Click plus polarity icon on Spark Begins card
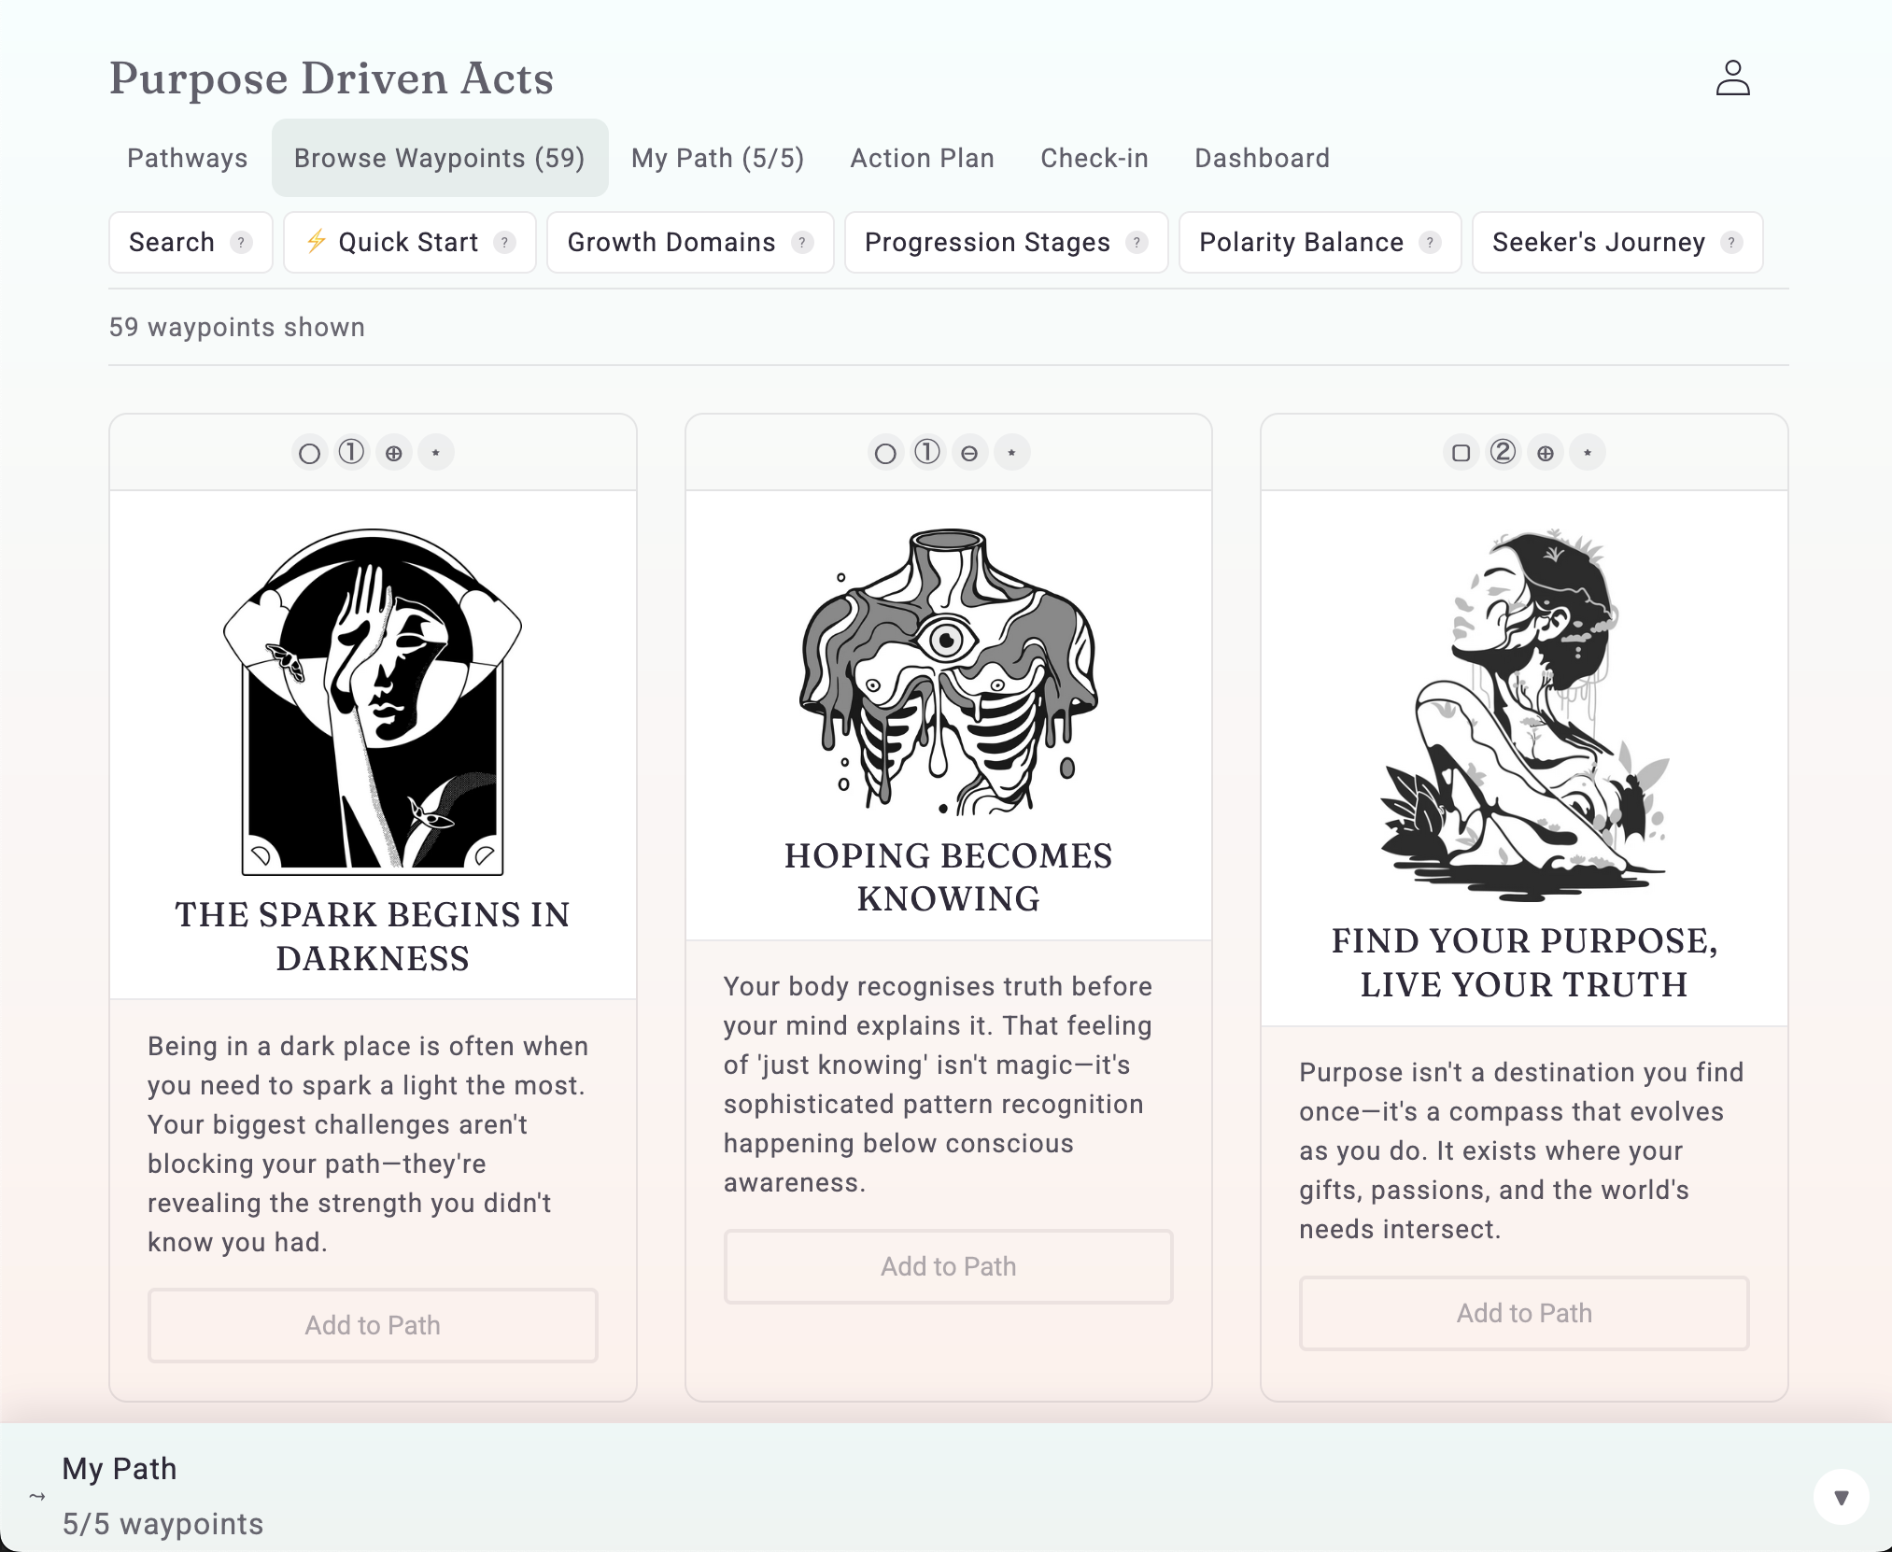 click(x=394, y=454)
